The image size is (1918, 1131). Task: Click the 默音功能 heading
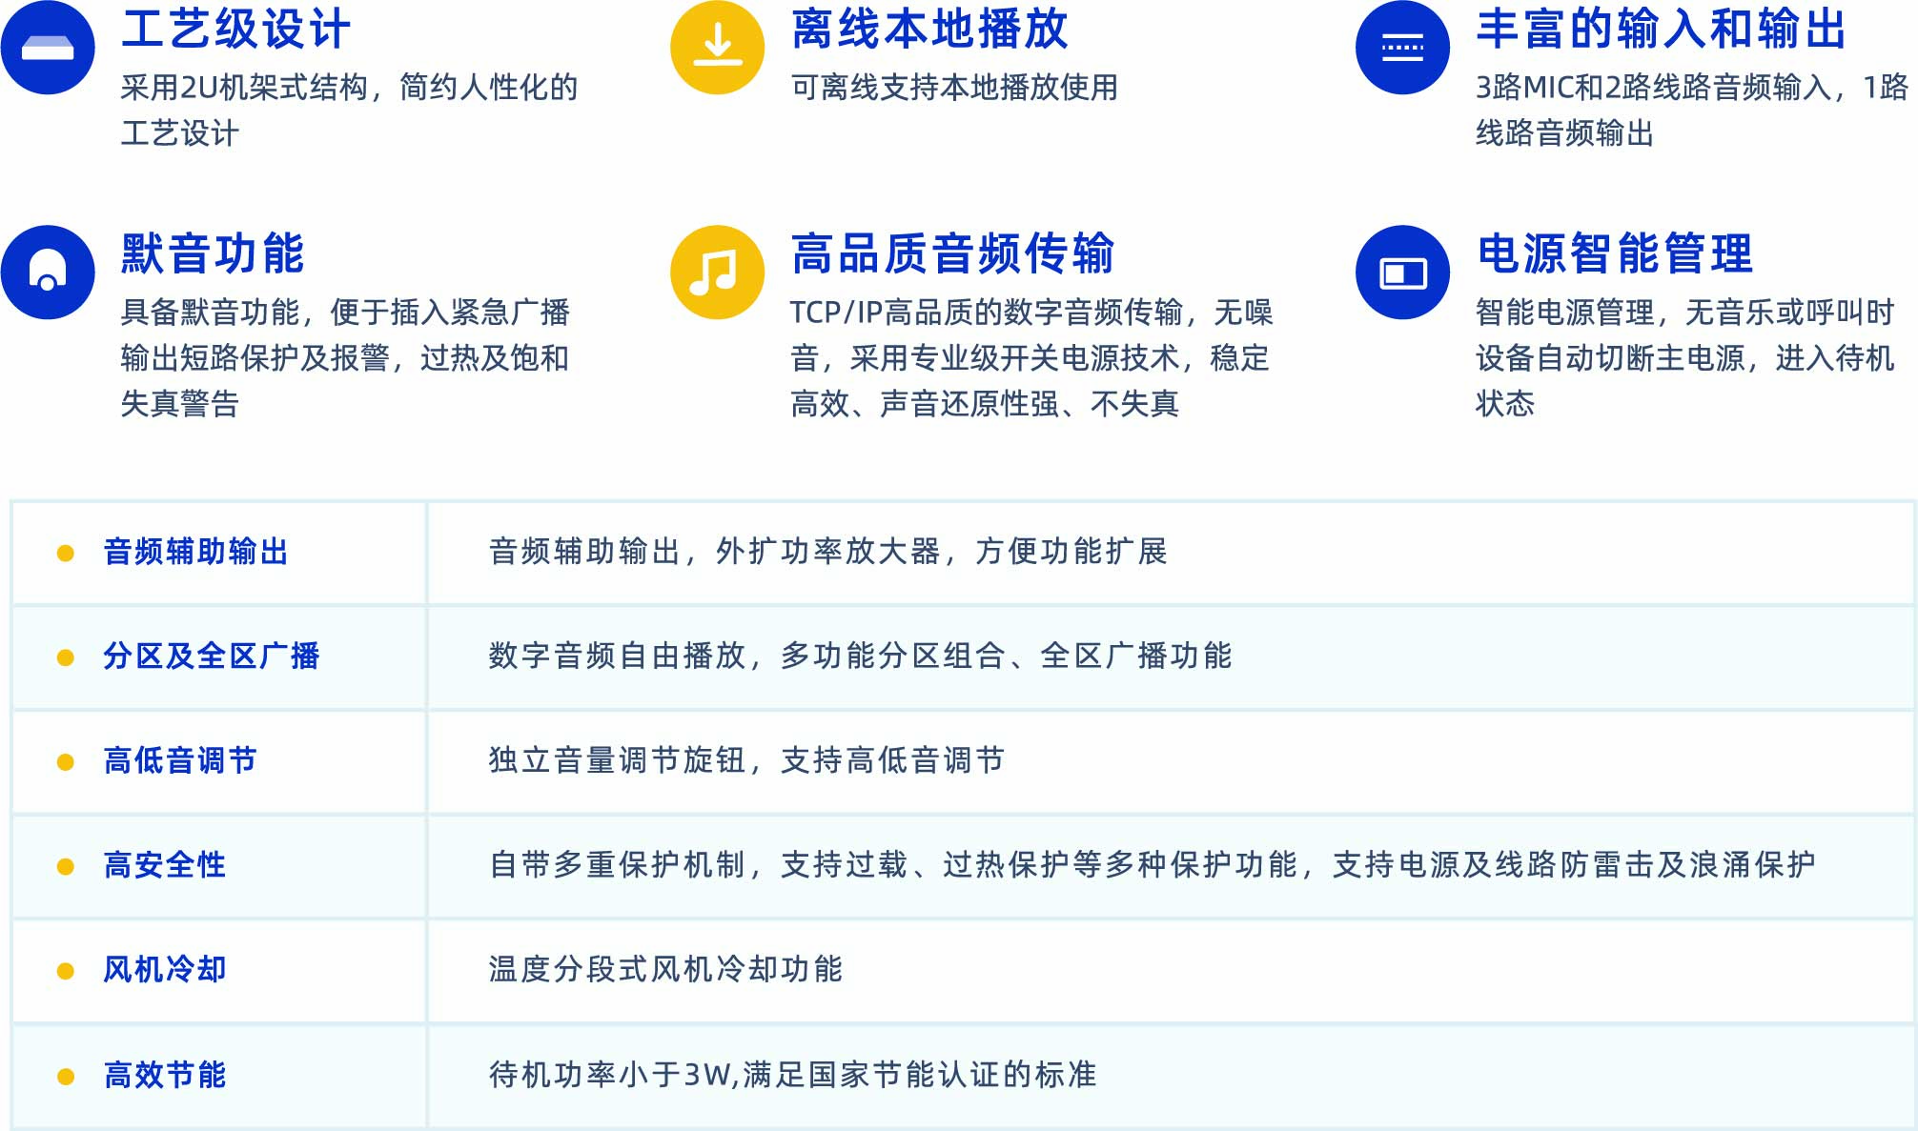tap(213, 253)
